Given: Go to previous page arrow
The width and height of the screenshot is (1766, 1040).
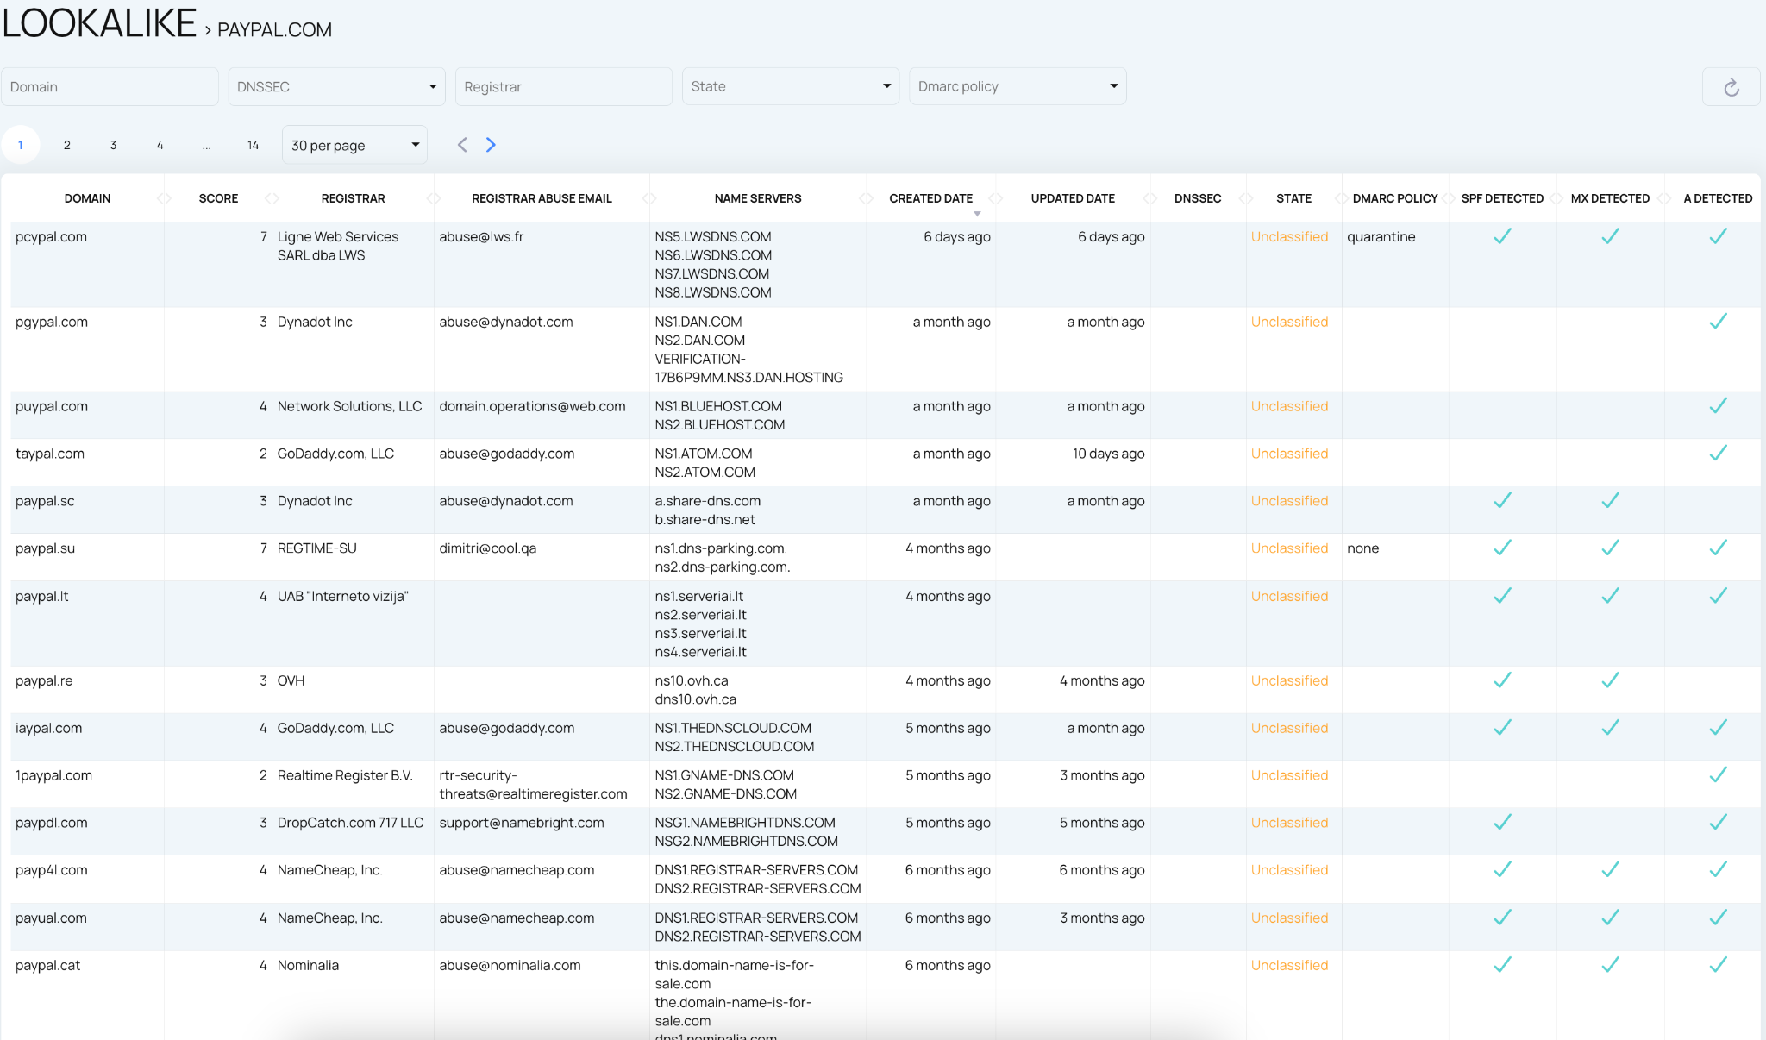Looking at the screenshot, I should pos(462,145).
